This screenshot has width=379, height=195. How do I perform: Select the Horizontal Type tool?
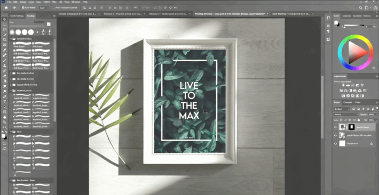(4, 102)
